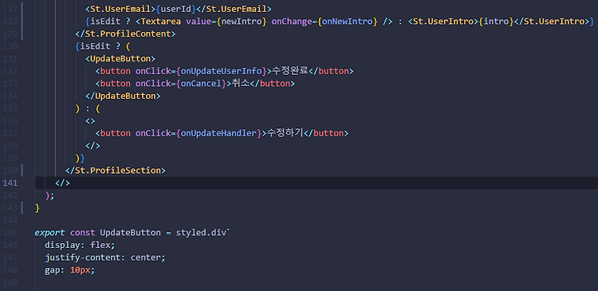Click UpdateButton declaration name on line 145
Viewport: 598px width, 291px height.
(130, 233)
